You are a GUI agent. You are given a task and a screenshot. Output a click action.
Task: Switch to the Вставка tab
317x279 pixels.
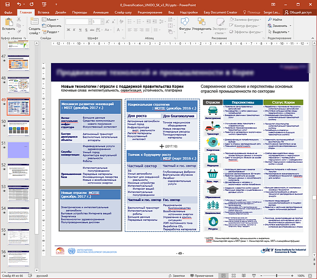[44, 12]
